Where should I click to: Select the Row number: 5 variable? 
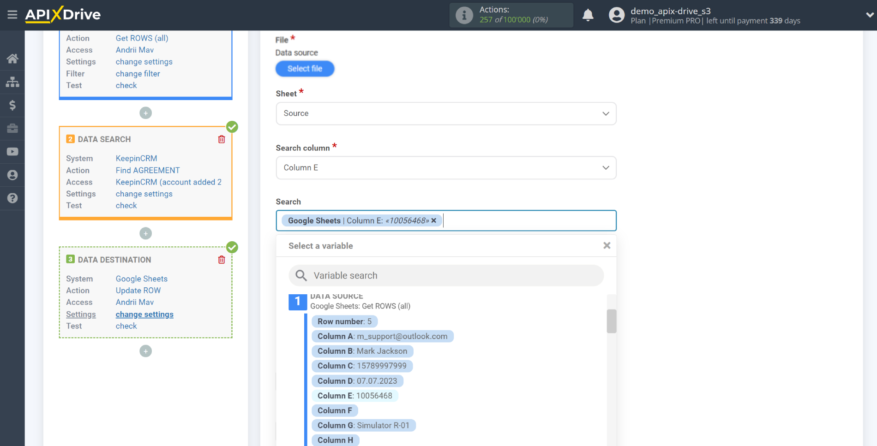click(344, 321)
